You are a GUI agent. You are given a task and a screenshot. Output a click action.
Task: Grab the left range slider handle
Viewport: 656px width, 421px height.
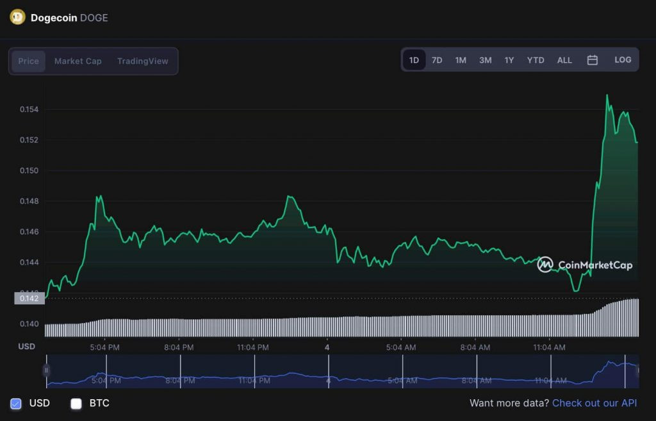(x=46, y=370)
